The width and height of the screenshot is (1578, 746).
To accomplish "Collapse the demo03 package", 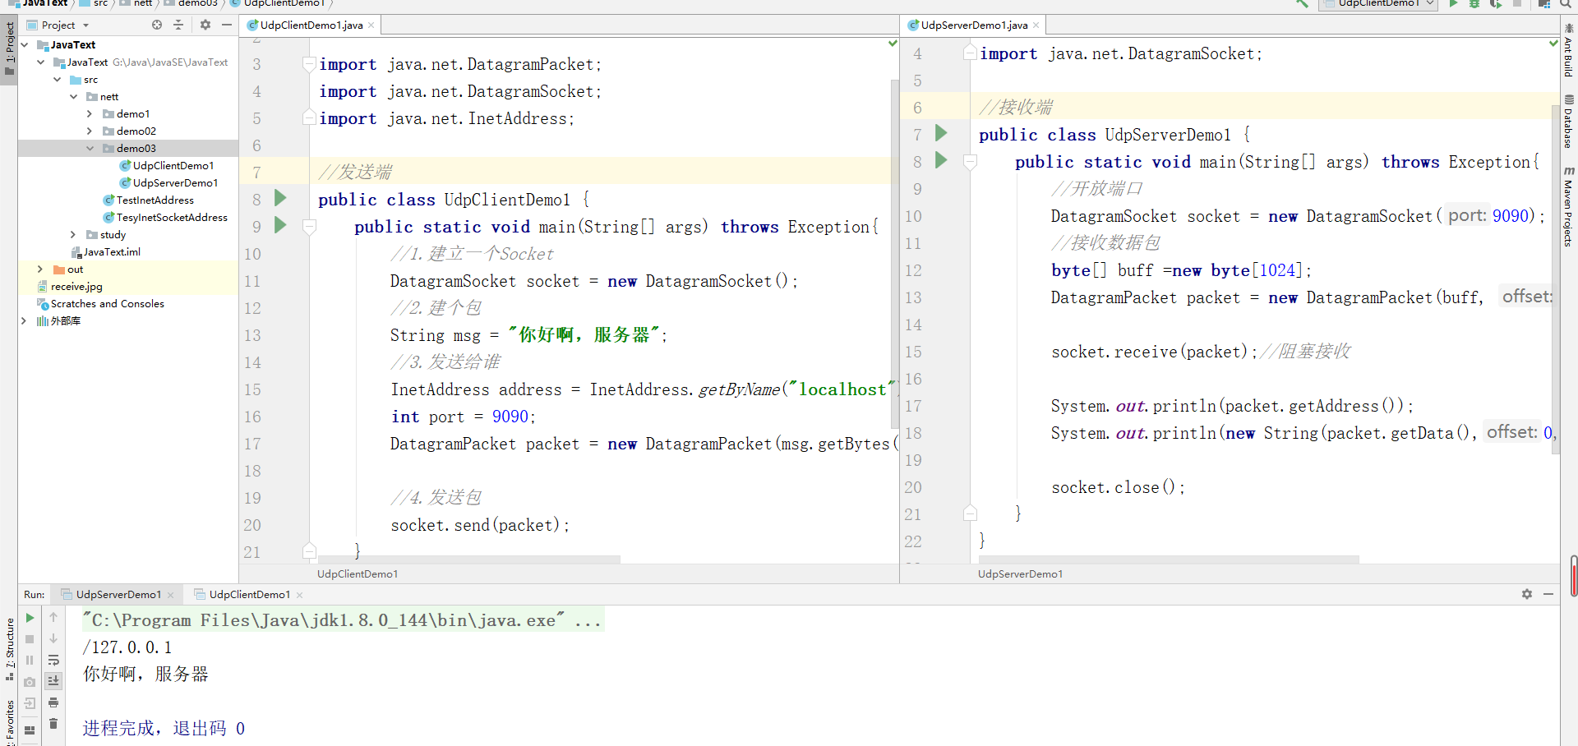I will click(x=90, y=148).
